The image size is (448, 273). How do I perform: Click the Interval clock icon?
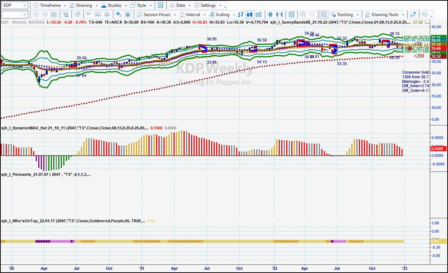182,15
